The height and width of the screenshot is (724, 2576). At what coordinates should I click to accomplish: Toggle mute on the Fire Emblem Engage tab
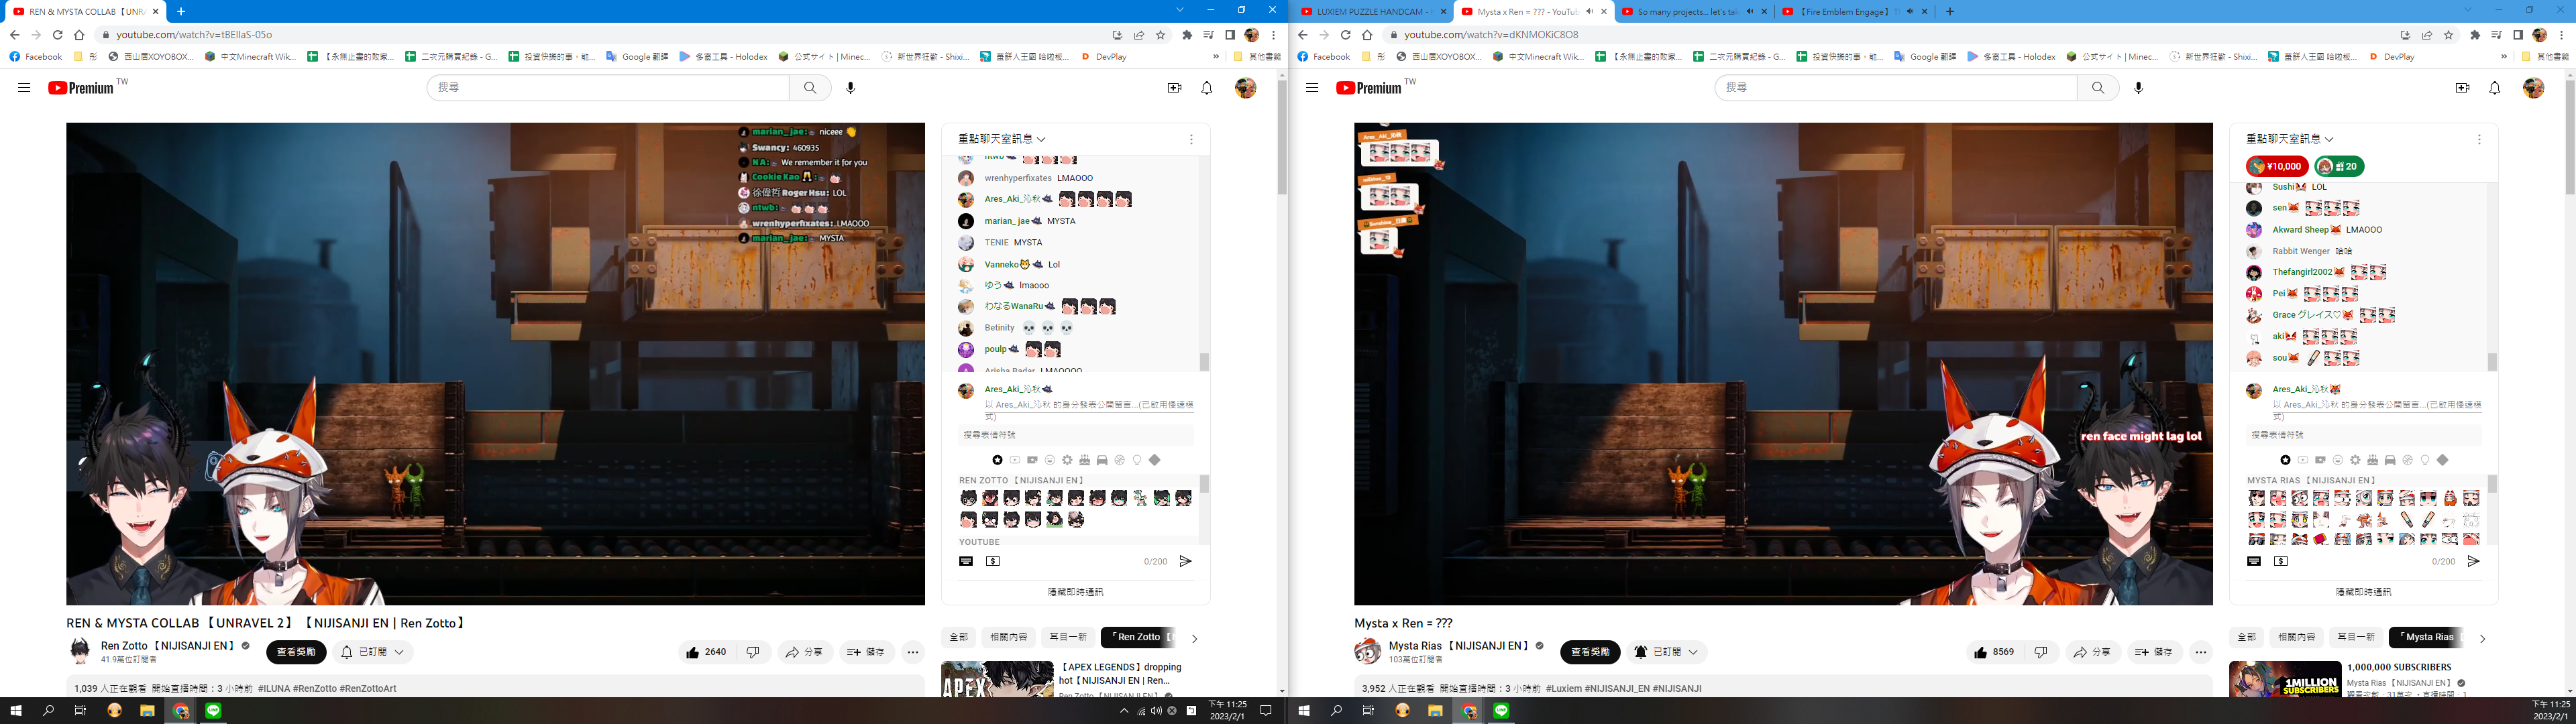coord(1910,12)
